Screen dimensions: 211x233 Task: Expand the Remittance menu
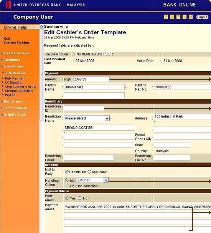(11, 60)
